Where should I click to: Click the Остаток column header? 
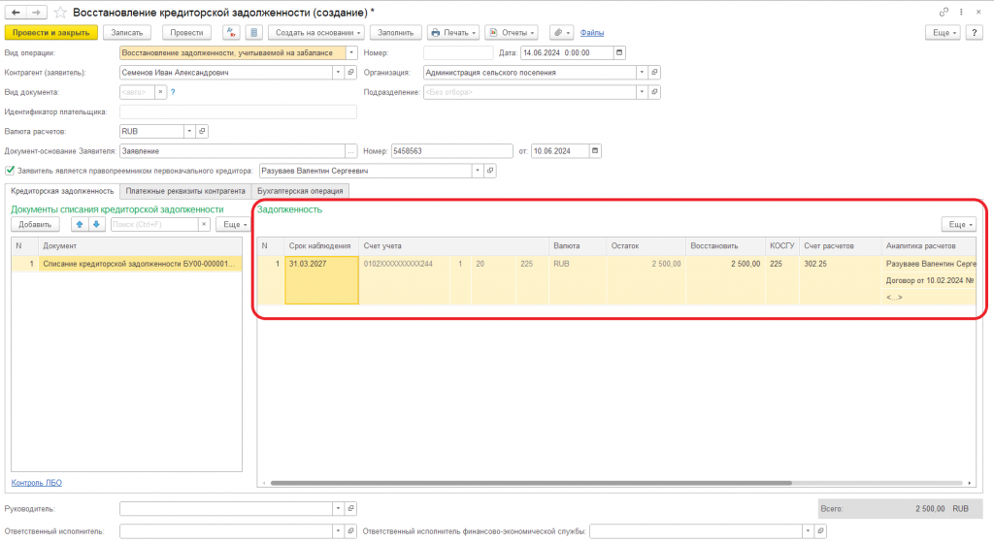[x=646, y=245]
